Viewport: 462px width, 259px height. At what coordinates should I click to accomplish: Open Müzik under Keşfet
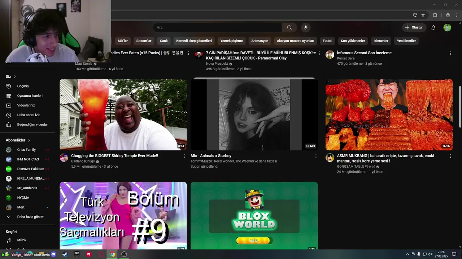pyautogui.click(x=28, y=240)
